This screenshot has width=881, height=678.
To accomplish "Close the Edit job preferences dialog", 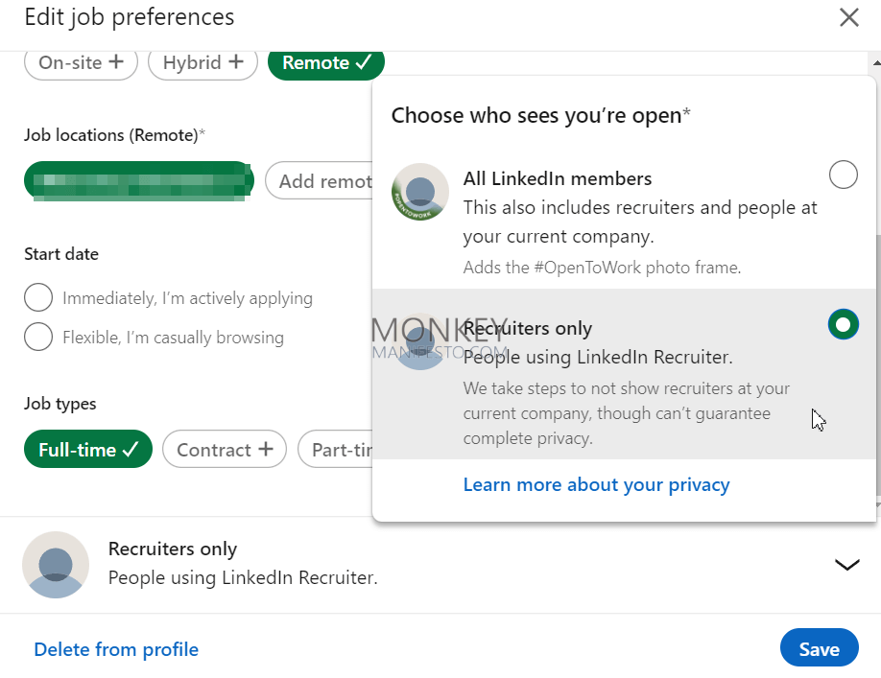I will [x=848, y=17].
